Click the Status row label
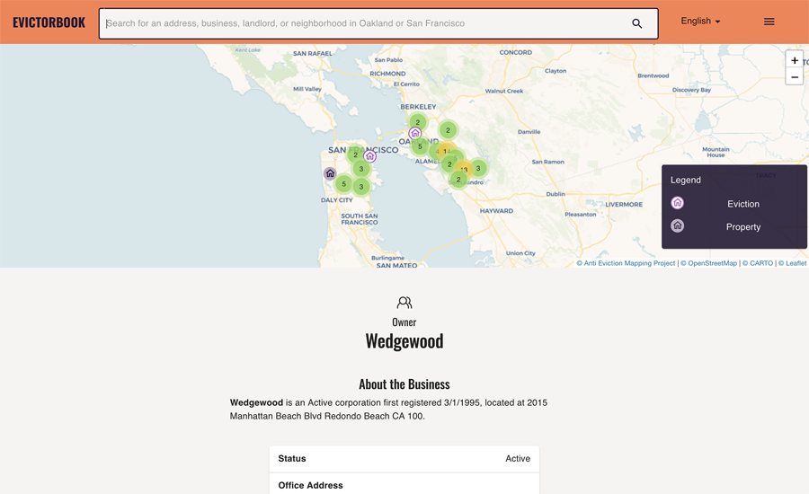This screenshot has height=494, width=809. 292,458
